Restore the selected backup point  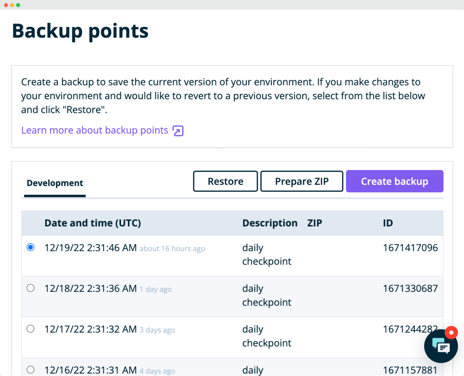coord(225,181)
